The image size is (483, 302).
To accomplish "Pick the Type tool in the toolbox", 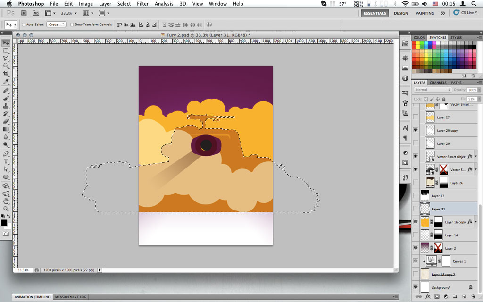I will pos(6,161).
